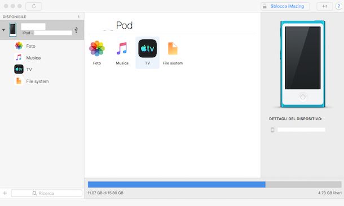Click DETTAGLI DEL DISPOSITIVO heading
Viewport: 344px width, 206px height.
point(296,119)
